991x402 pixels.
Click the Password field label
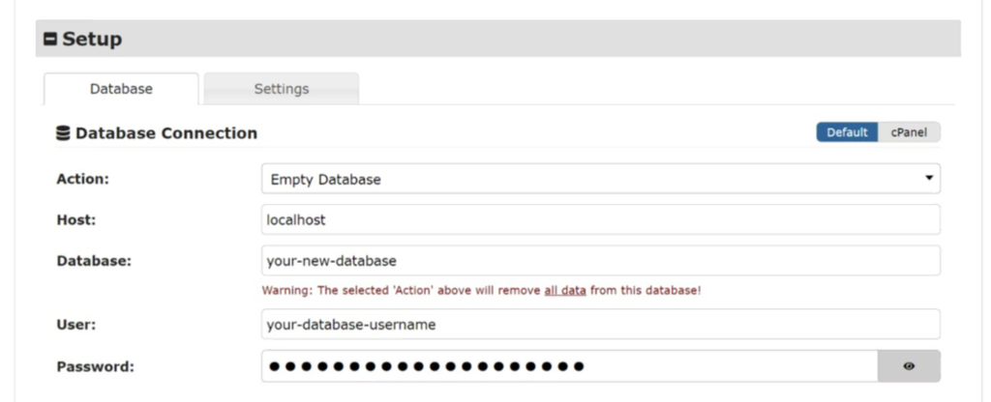[x=96, y=366]
